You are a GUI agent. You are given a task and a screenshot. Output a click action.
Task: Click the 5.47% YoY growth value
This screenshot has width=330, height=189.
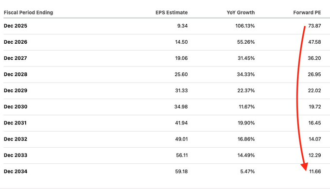tap(247, 172)
